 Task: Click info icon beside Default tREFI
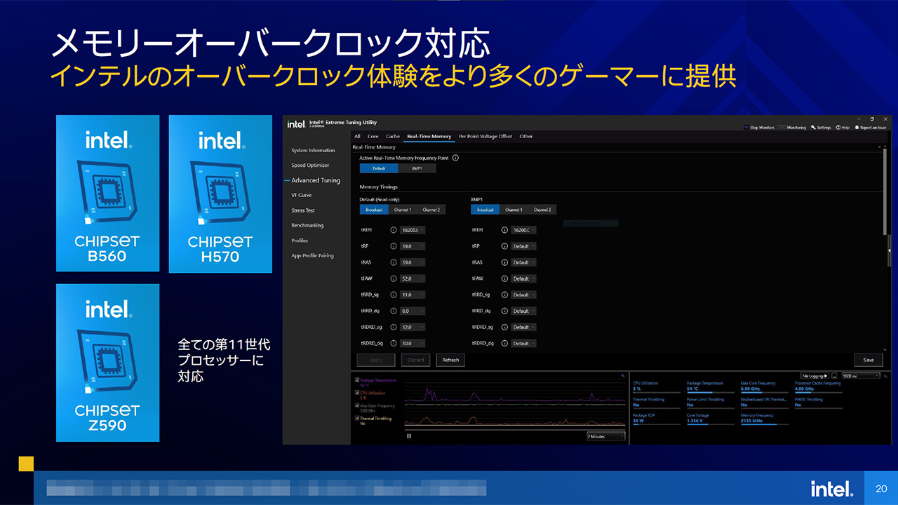tap(394, 230)
